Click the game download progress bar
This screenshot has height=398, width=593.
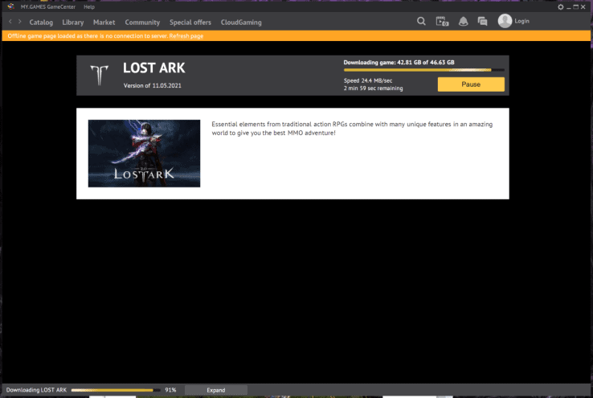424,70
